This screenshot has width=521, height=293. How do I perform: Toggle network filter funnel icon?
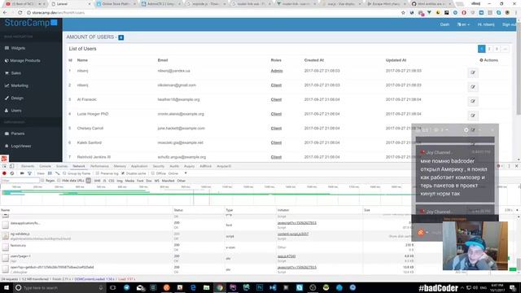[29, 173]
